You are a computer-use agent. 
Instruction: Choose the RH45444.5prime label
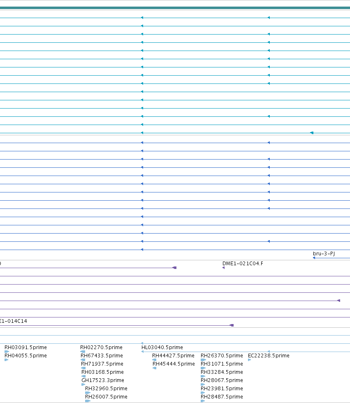pyautogui.click(x=174, y=364)
